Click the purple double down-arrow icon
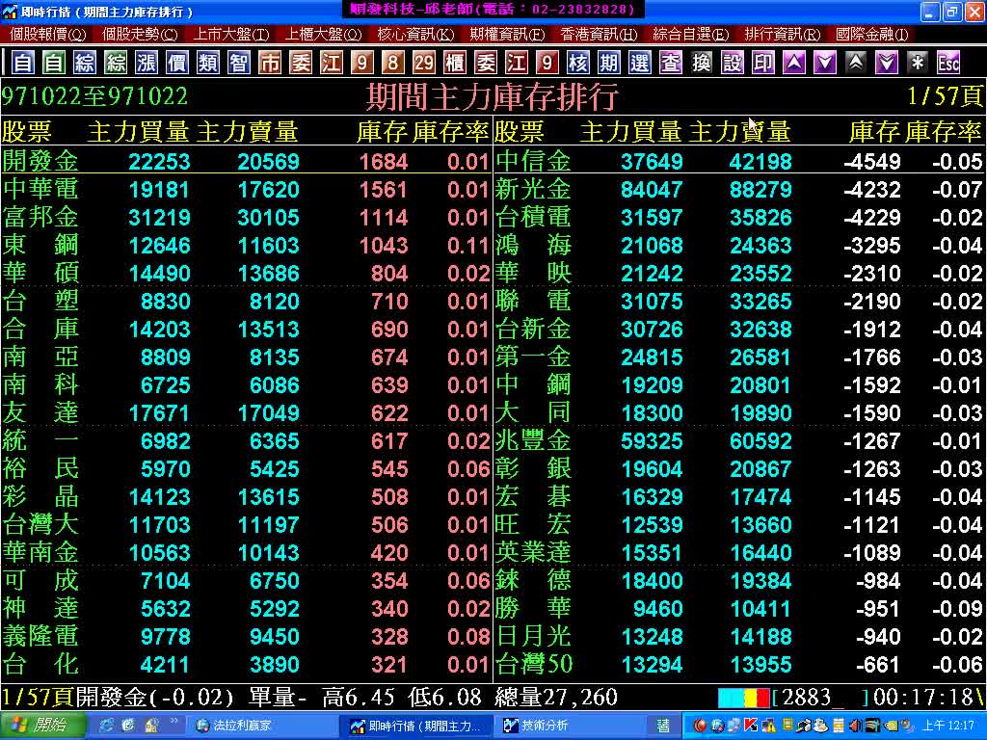The width and height of the screenshot is (987, 740). point(887,63)
